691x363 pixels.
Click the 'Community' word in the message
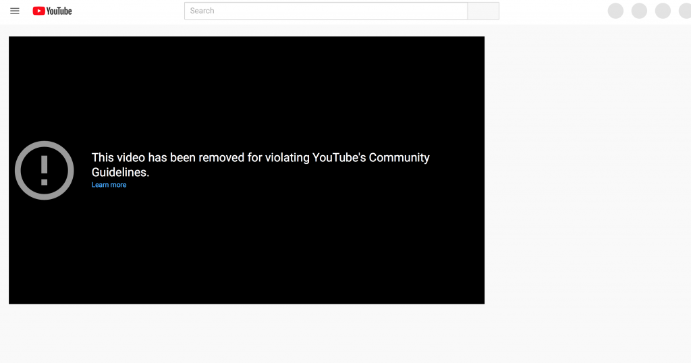pos(399,158)
